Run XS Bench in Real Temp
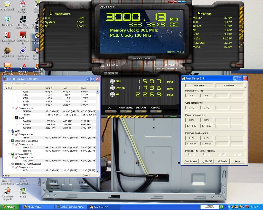The width and height of the screenshot is (263, 210). tap(222, 162)
